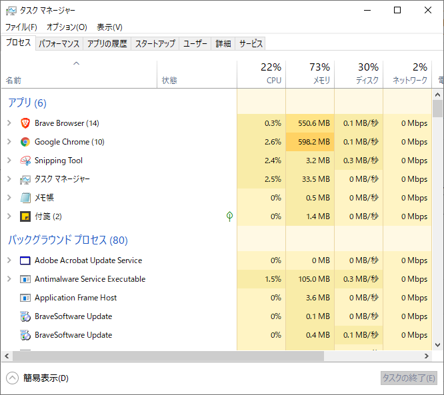
Task: Click the 33.5 MB memory cell
Action: [x=310, y=179]
